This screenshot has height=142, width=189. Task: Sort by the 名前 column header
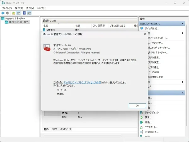[58, 26]
